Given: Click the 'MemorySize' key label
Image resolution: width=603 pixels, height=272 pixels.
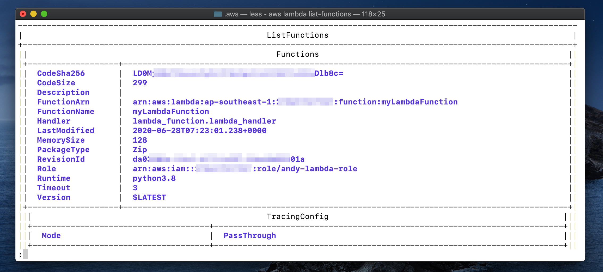Looking at the screenshot, I should [61, 140].
